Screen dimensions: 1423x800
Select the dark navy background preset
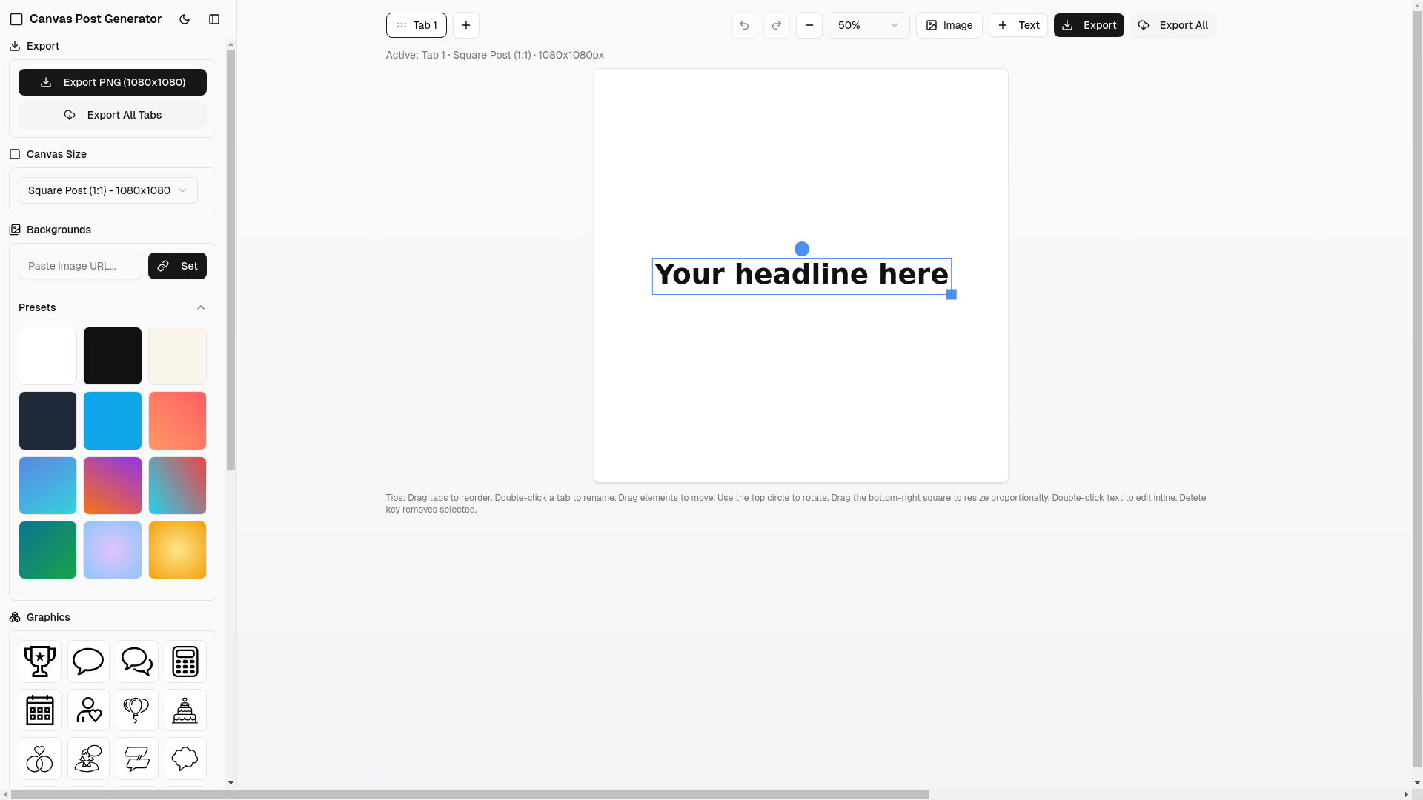pyautogui.click(x=47, y=421)
